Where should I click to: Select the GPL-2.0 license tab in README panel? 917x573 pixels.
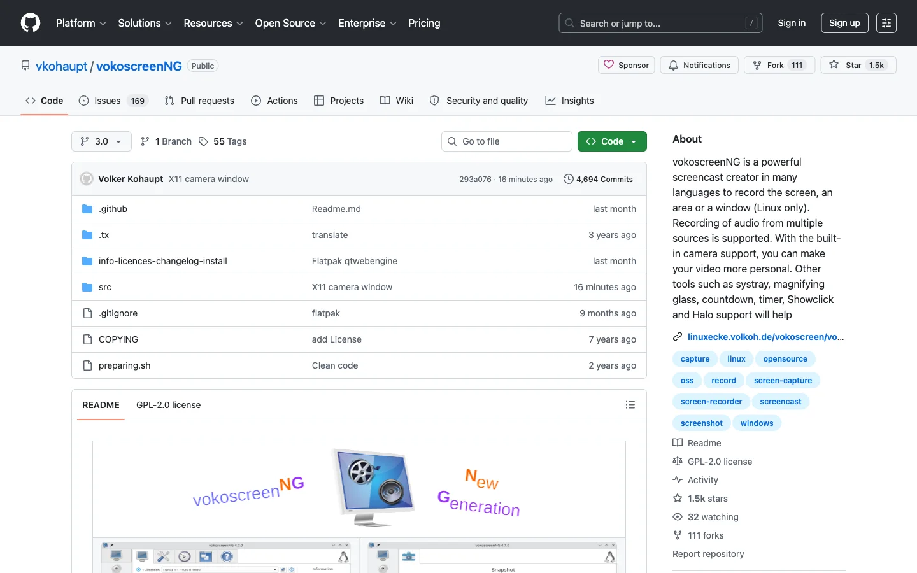pos(168,405)
